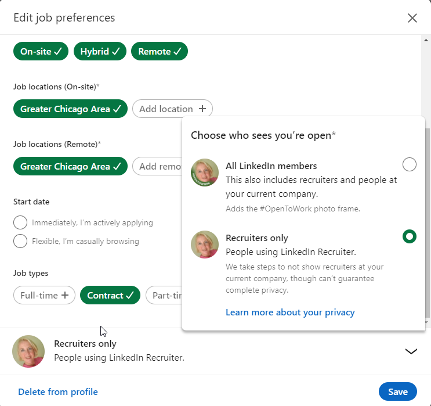431x406 pixels.
Task: Click 'Job locations (Remote)' label
Action: (x=57, y=144)
